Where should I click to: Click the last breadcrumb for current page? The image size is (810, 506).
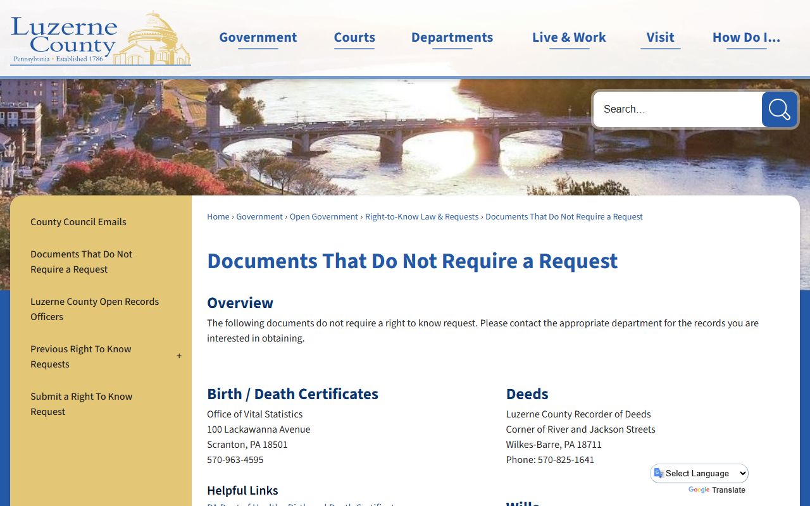click(564, 216)
